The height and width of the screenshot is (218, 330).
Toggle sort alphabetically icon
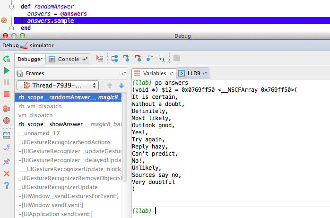click(x=7, y=147)
